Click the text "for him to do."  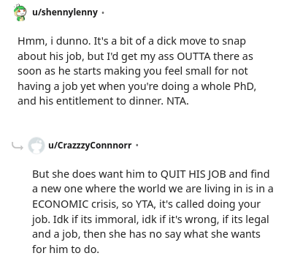[66, 249]
